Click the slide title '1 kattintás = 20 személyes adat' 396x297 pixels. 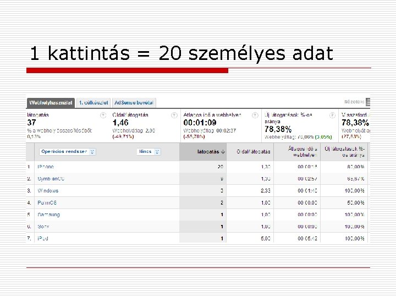[x=182, y=53]
